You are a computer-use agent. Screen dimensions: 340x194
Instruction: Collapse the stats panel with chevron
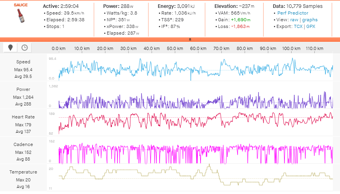coord(190,39)
